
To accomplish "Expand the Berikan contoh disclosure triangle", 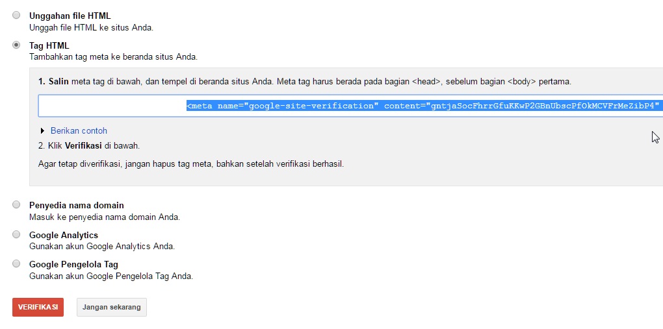I will [x=42, y=131].
